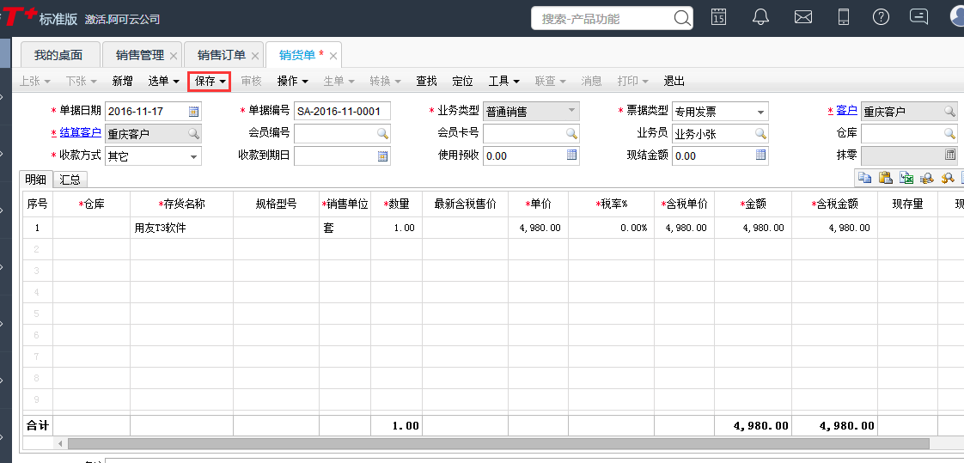Click the 0.00% tax rate cell
964x463 pixels.
pyautogui.click(x=611, y=228)
